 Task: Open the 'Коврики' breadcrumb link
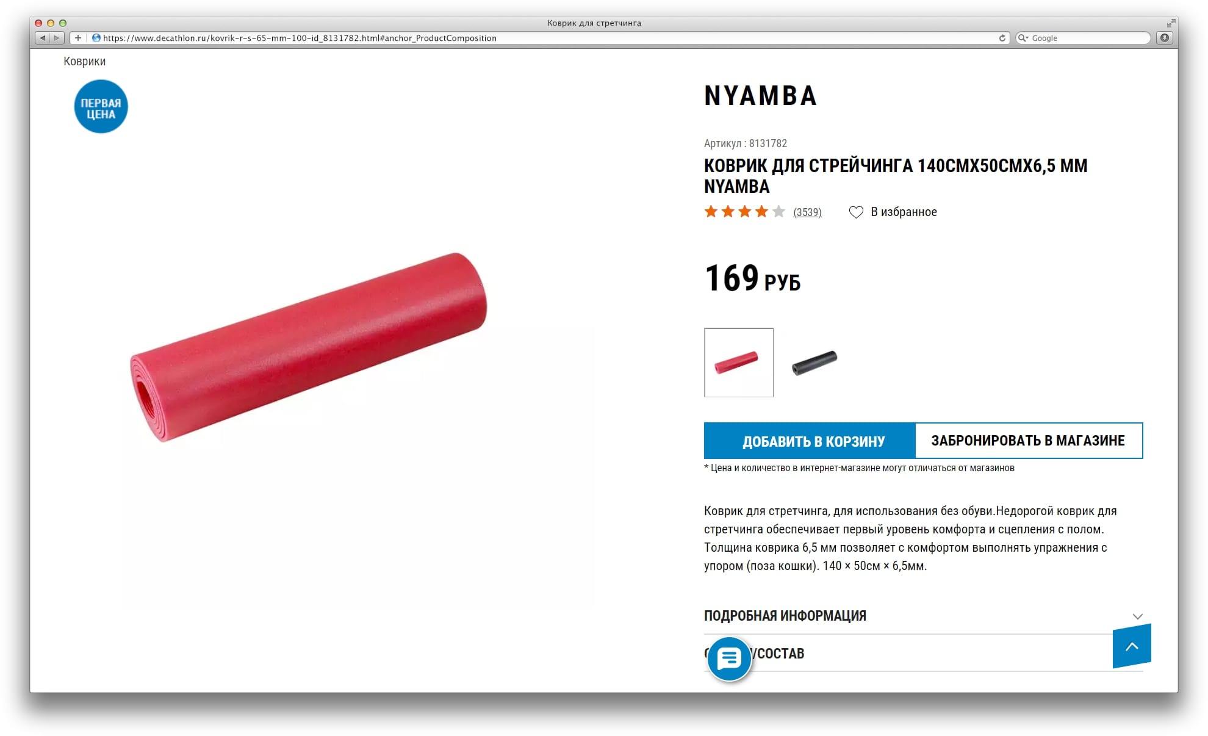[x=85, y=61]
